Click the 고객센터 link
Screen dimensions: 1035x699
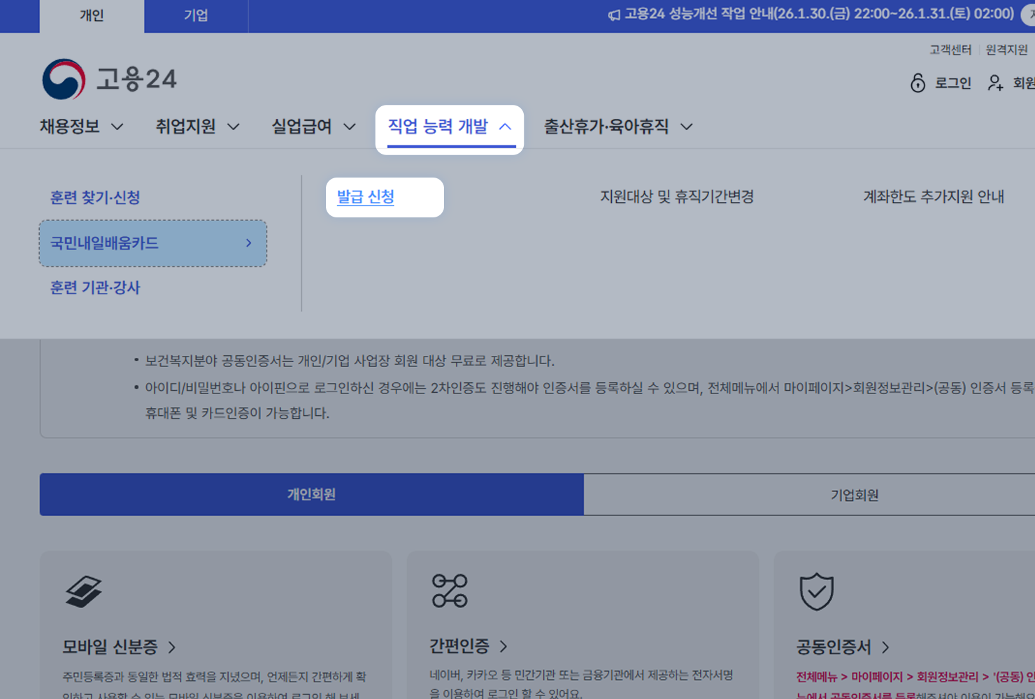tap(950, 50)
